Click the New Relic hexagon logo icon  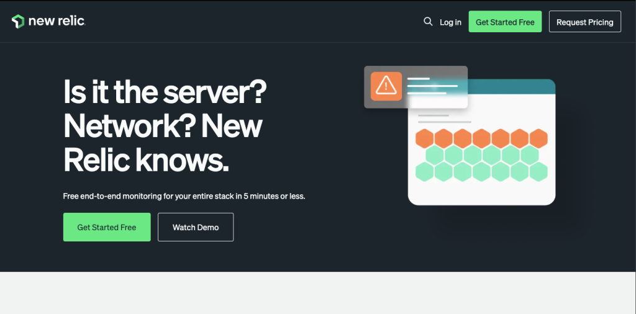(17, 22)
